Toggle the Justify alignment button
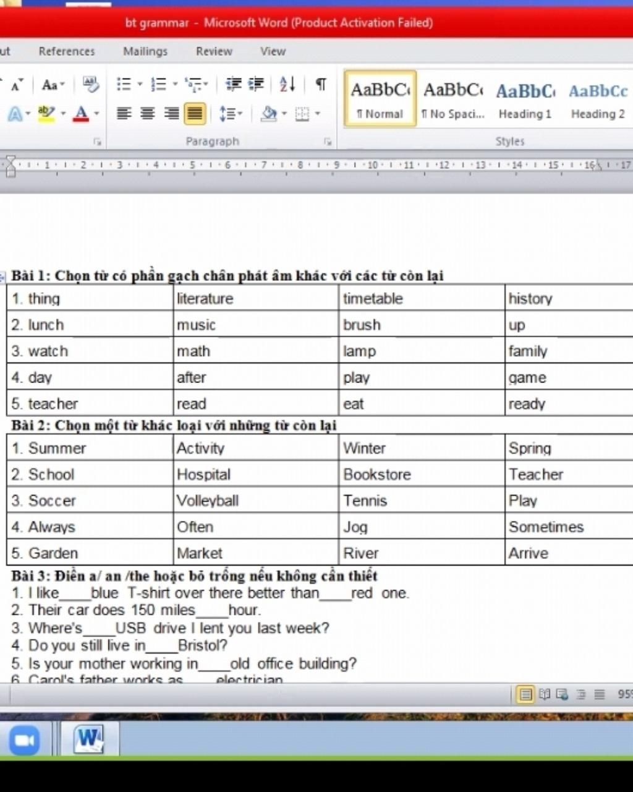633x792 pixels. [x=195, y=114]
